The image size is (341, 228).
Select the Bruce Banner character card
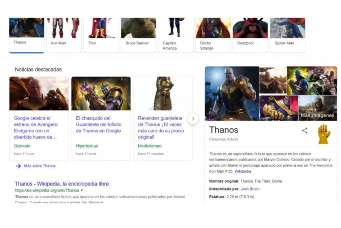click(138, 35)
